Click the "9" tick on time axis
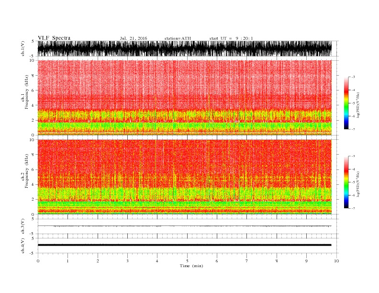 click(306, 261)
